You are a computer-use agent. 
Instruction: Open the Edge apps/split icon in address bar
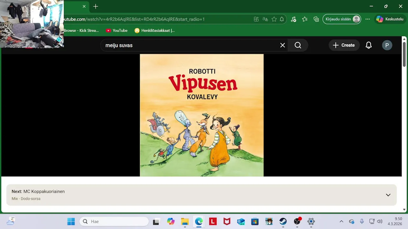point(256,19)
